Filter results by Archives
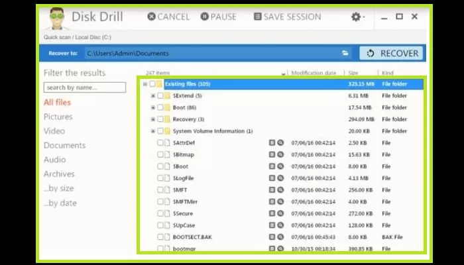The image size is (464, 265). [x=59, y=174]
